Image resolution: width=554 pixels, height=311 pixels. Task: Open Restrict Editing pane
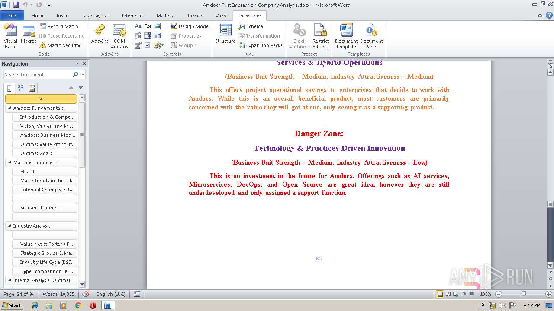click(320, 36)
